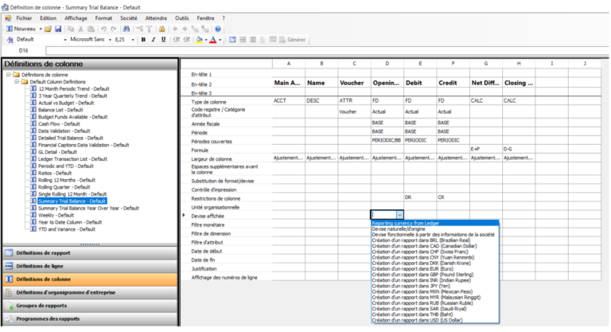Screen dimensions: 611x332
Task: Open the Affichage menu
Action: (76, 18)
